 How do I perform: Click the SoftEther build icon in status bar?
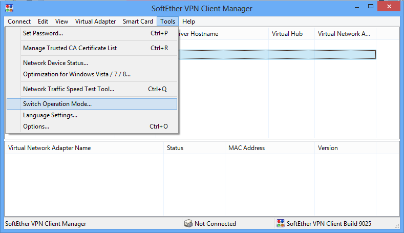click(x=280, y=224)
